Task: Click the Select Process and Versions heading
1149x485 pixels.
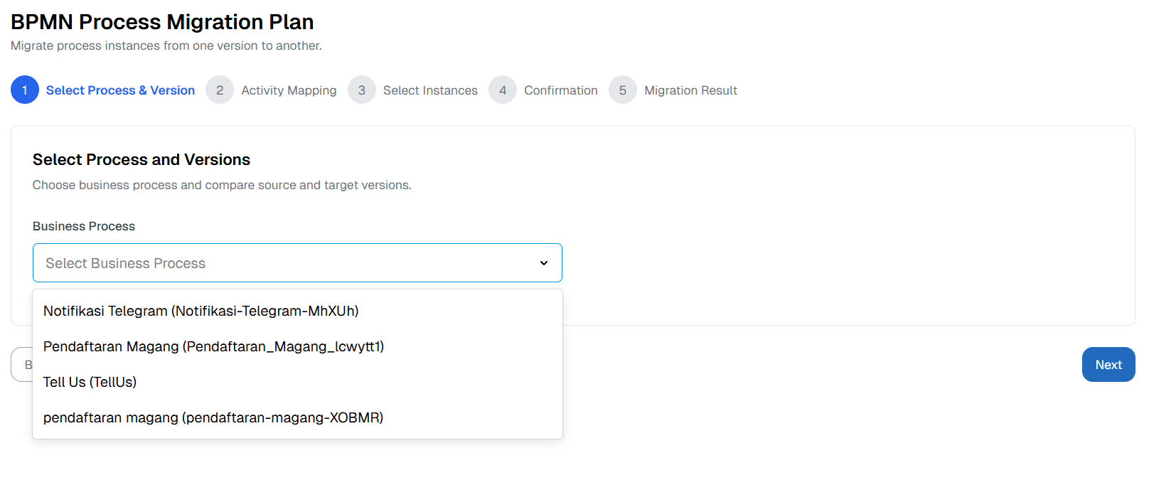Action: [141, 159]
